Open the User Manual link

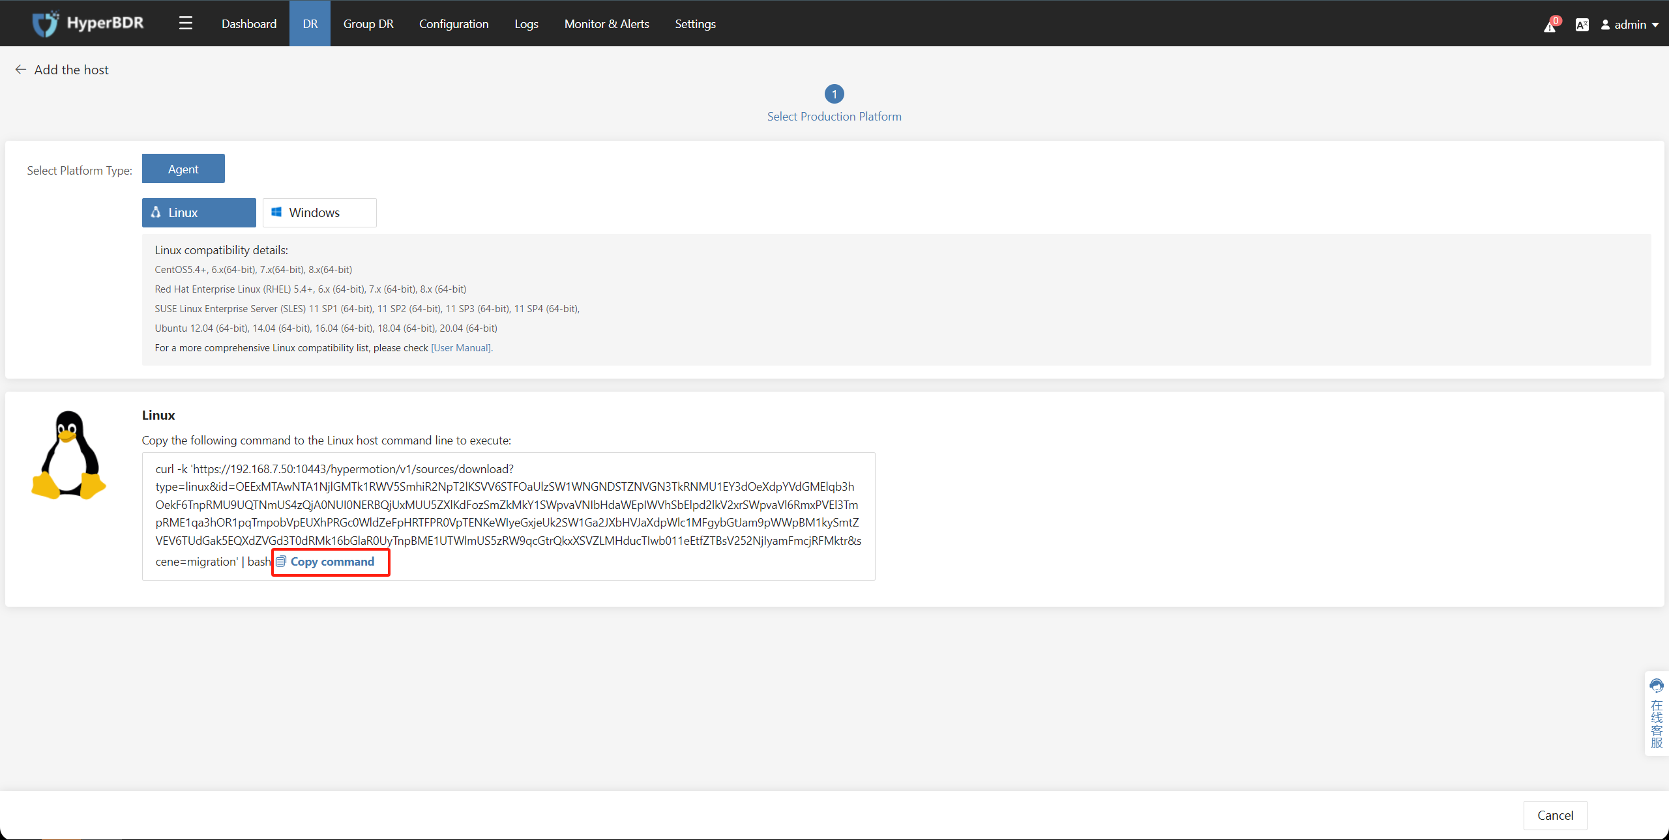tap(461, 347)
